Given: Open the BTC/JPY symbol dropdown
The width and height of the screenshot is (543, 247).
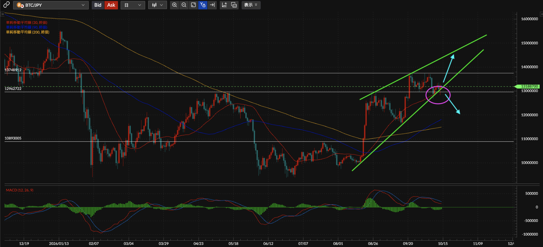Looking at the screenshot, I should click(51, 5).
